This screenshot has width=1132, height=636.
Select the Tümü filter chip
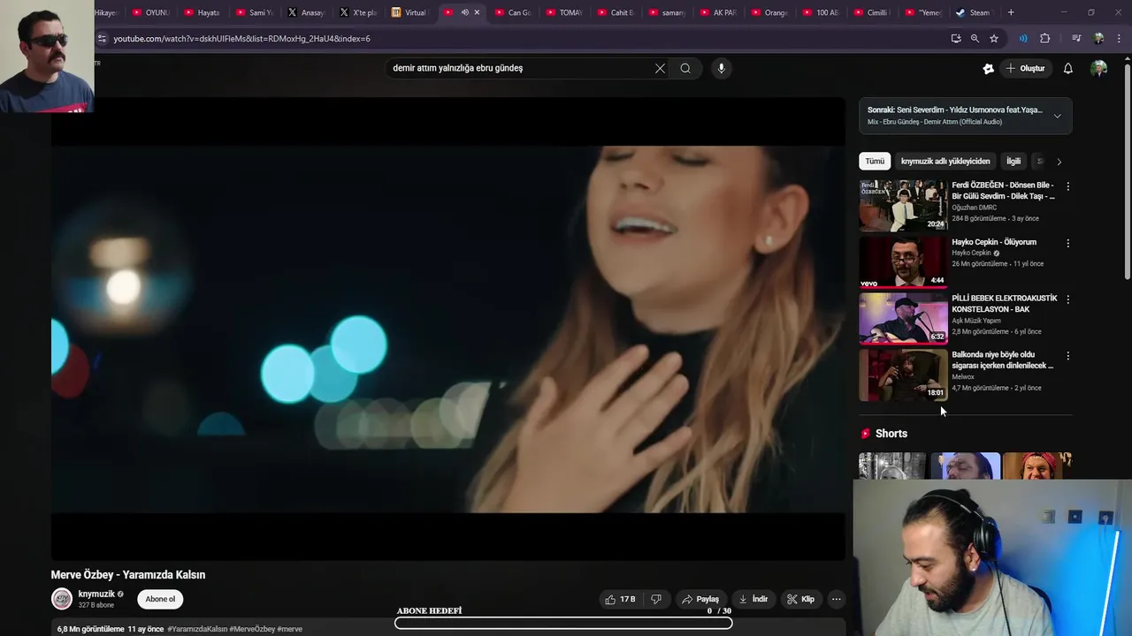click(x=875, y=162)
